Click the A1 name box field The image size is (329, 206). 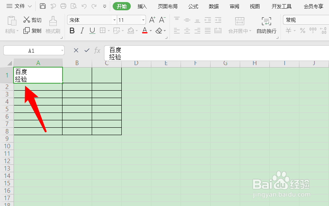pyautogui.click(x=34, y=50)
